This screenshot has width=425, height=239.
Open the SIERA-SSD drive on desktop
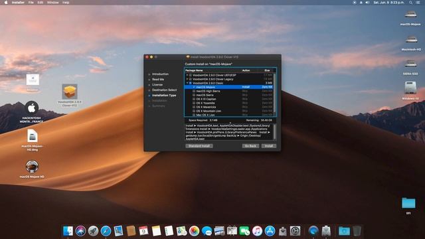click(x=410, y=64)
